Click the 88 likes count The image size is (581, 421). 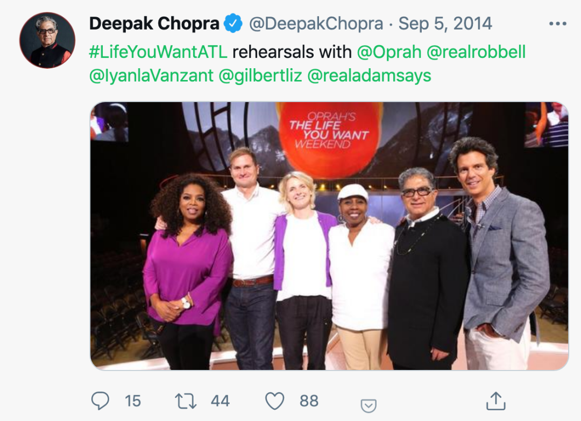[x=309, y=401]
